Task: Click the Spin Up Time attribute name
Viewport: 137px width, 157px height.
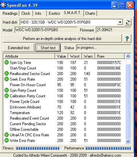Action: tap(20, 63)
